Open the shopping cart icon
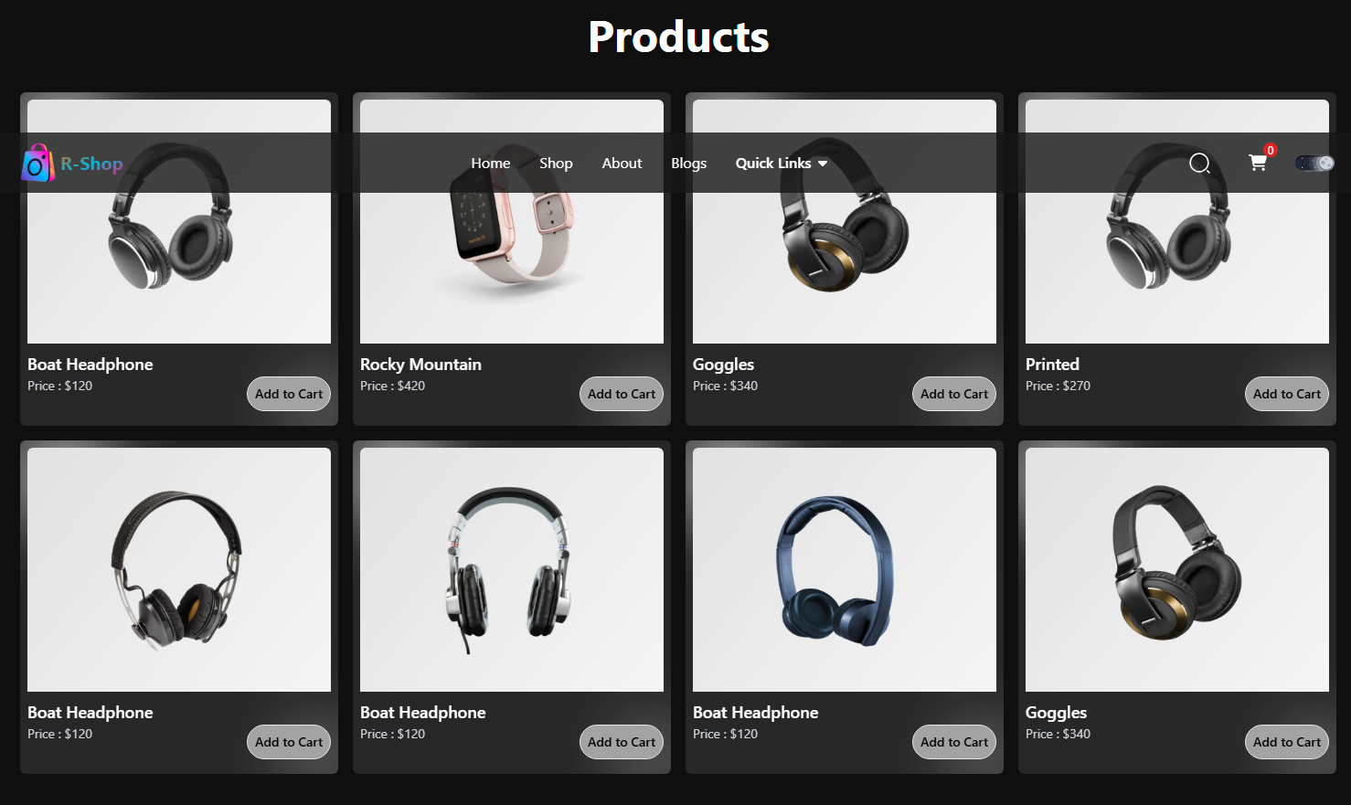Screen dimensions: 1351x805 point(1258,163)
